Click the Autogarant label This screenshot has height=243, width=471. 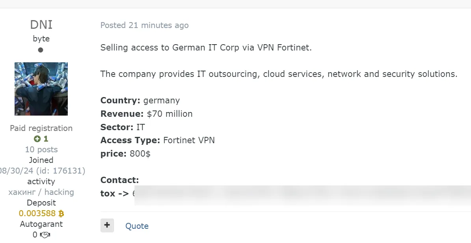tap(41, 224)
